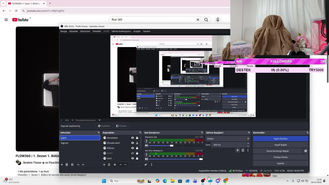Open scene filters icon in Sahneler footer
This screenshot has height=185, width=329.
point(72,165)
